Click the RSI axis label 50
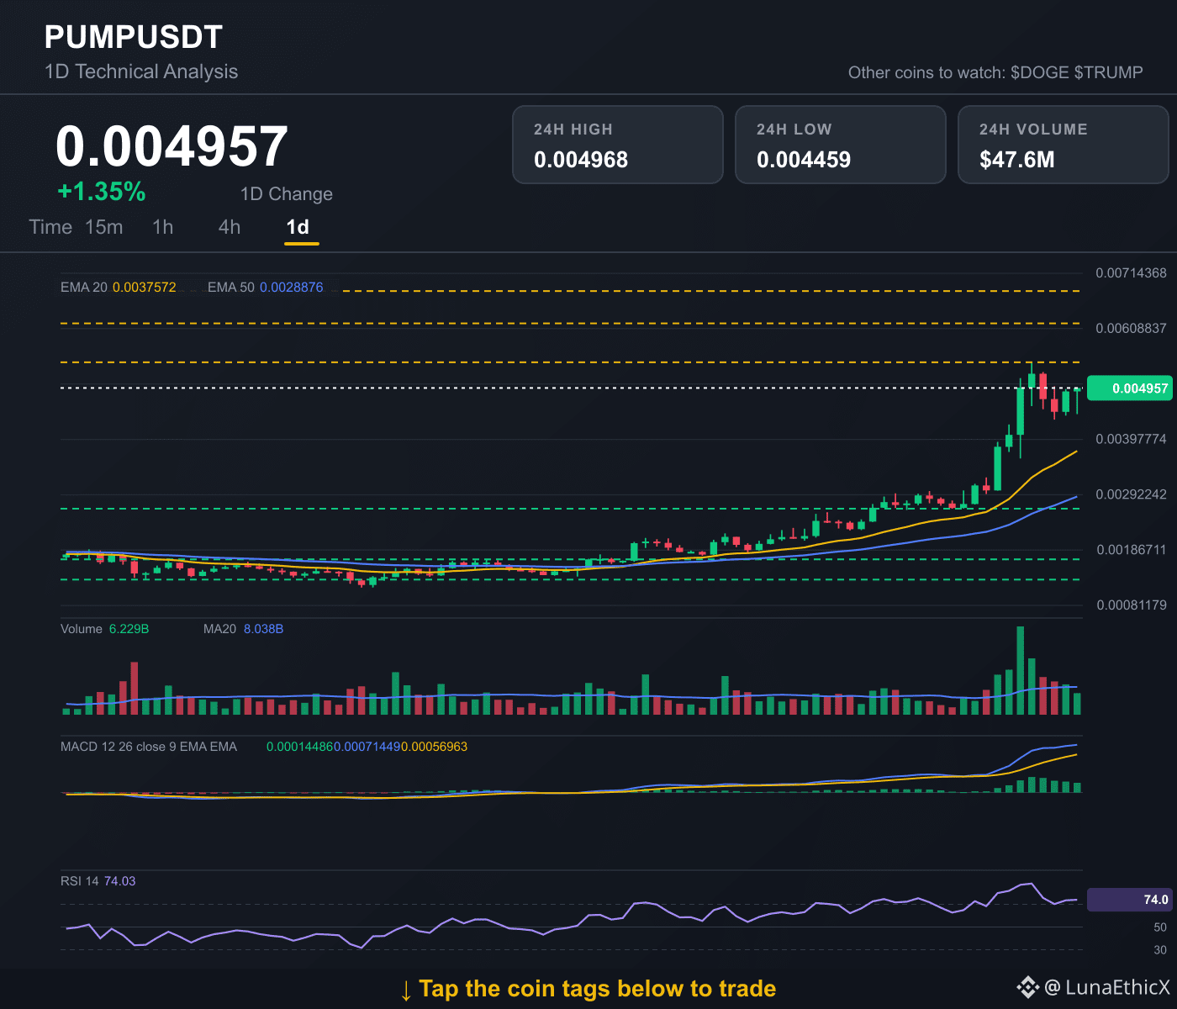This screenshot has width=1177, height=1009. (x=1160, y=927)
